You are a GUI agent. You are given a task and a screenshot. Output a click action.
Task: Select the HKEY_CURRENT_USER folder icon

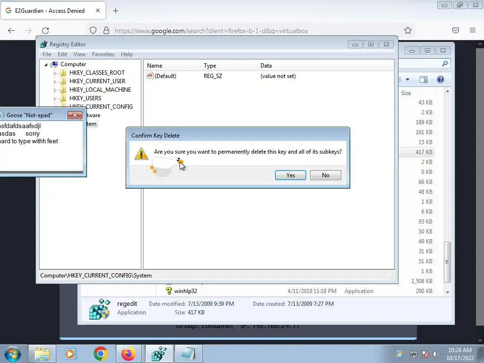click(63, 81)
